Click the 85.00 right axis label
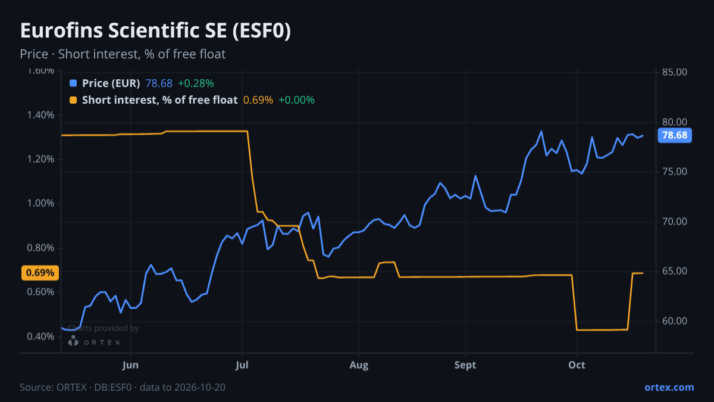The width and height of the screenshot is (714, 402). click(x=674, y=72)
